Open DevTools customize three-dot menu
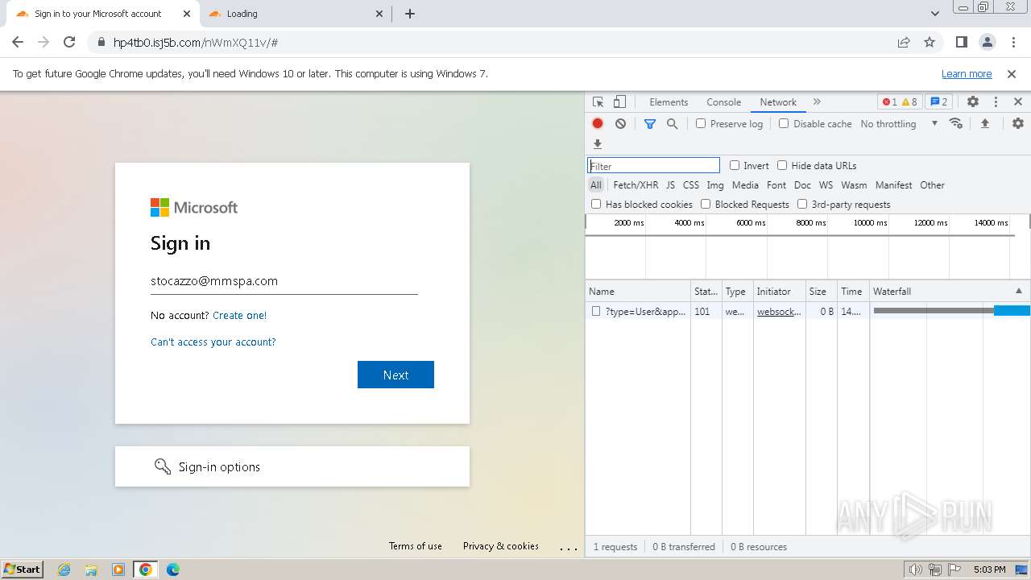This screenshot has height=580, width=1031. [x=996, y=102]
